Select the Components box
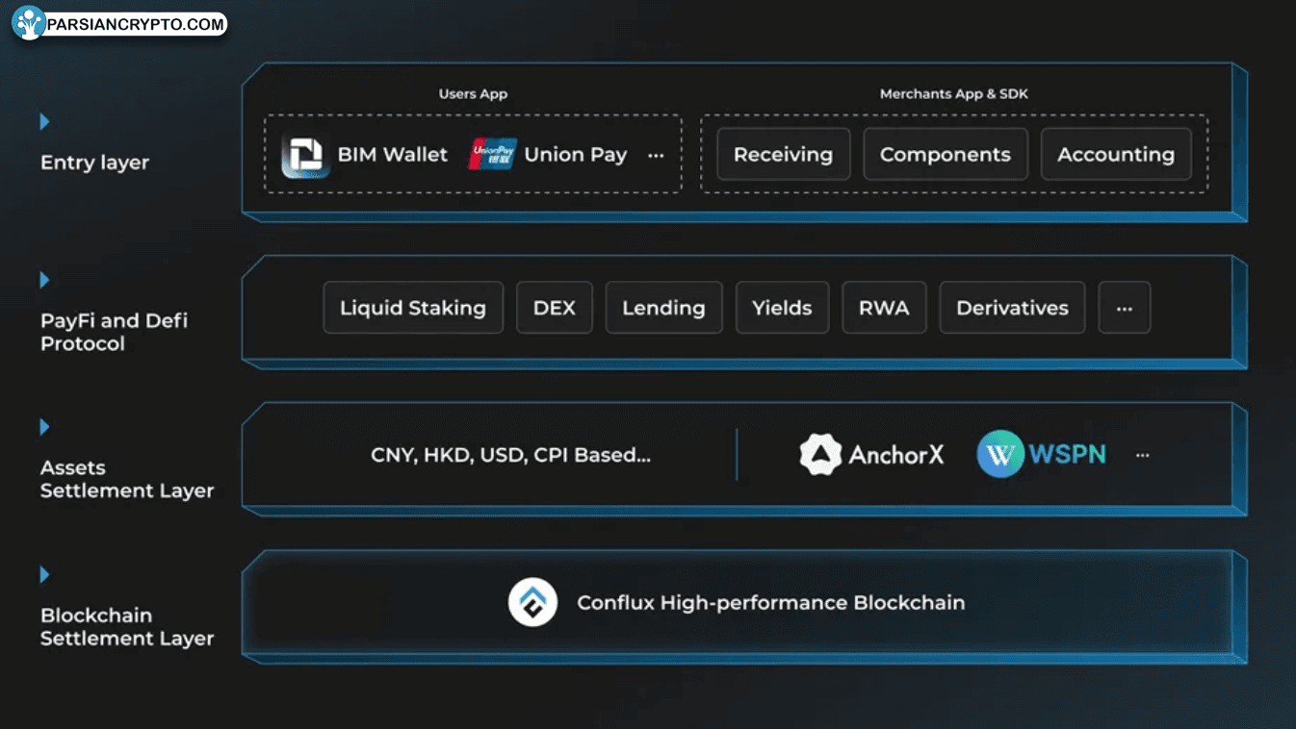The width and height of the screenshot is (1296, 729). [946, 154]
